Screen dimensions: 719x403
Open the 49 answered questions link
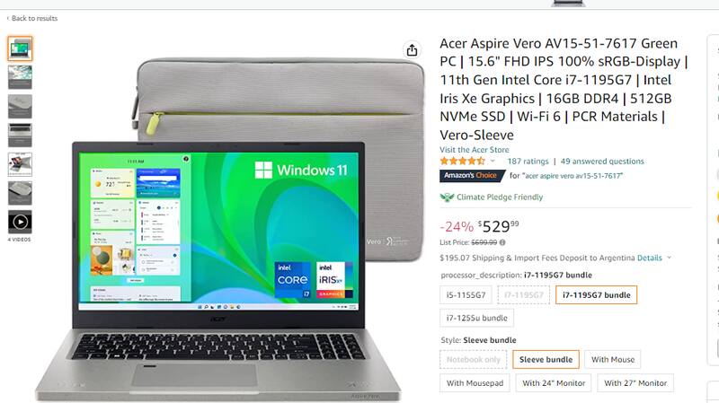coord(602,162)
